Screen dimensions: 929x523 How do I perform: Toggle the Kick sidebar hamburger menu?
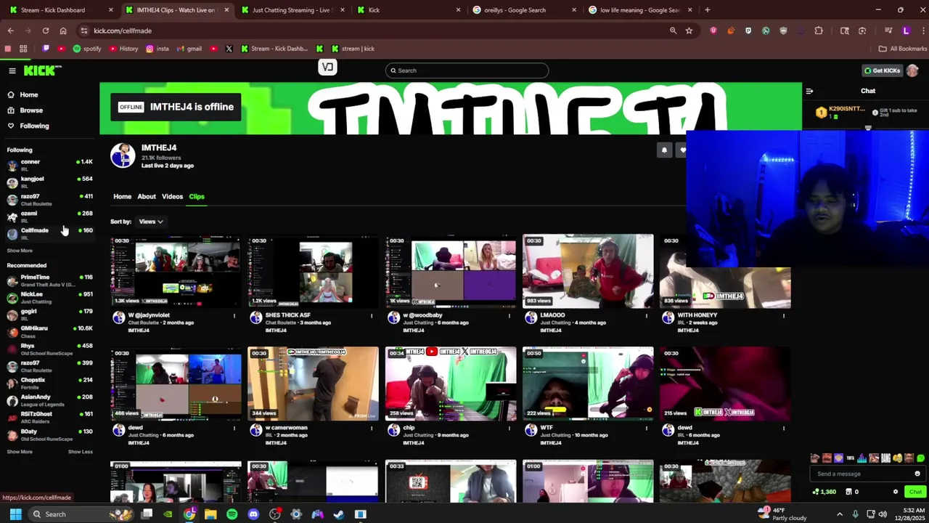(12, 70)
